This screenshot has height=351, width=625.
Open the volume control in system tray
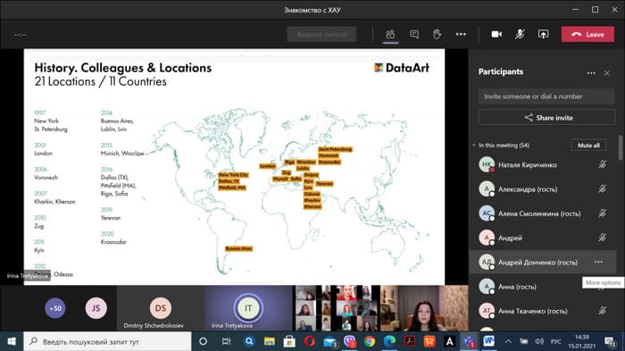[x=539, y=341]
